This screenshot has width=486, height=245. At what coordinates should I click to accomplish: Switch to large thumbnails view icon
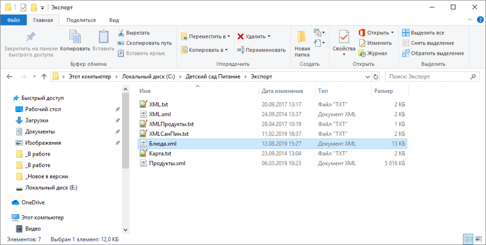coord(477,239)
